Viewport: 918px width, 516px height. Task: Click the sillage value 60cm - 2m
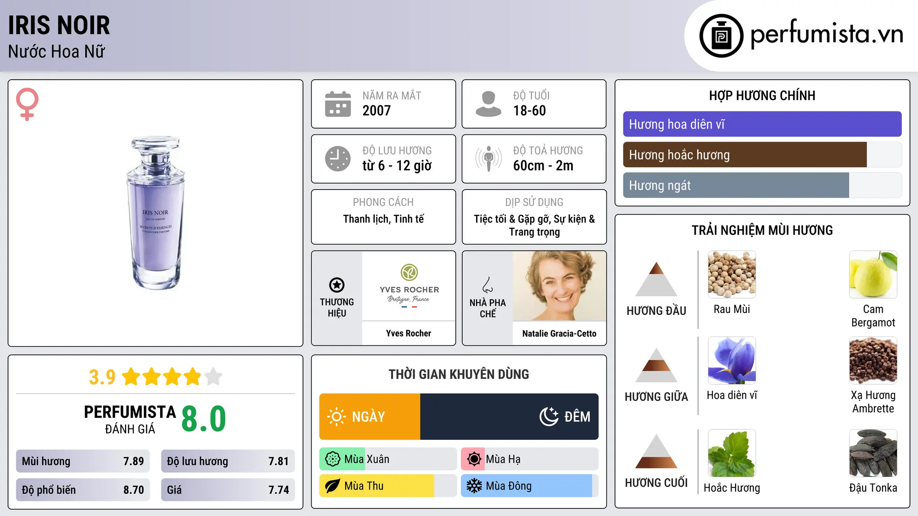pos(543,166)
